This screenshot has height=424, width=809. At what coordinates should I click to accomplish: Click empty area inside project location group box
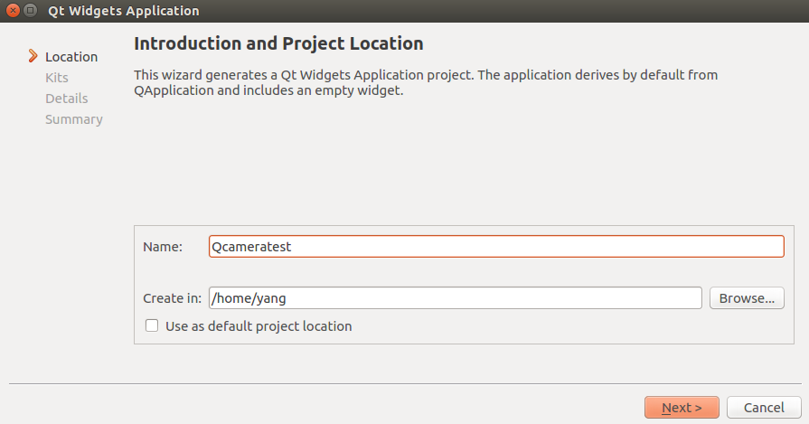(x=568, y=327)
